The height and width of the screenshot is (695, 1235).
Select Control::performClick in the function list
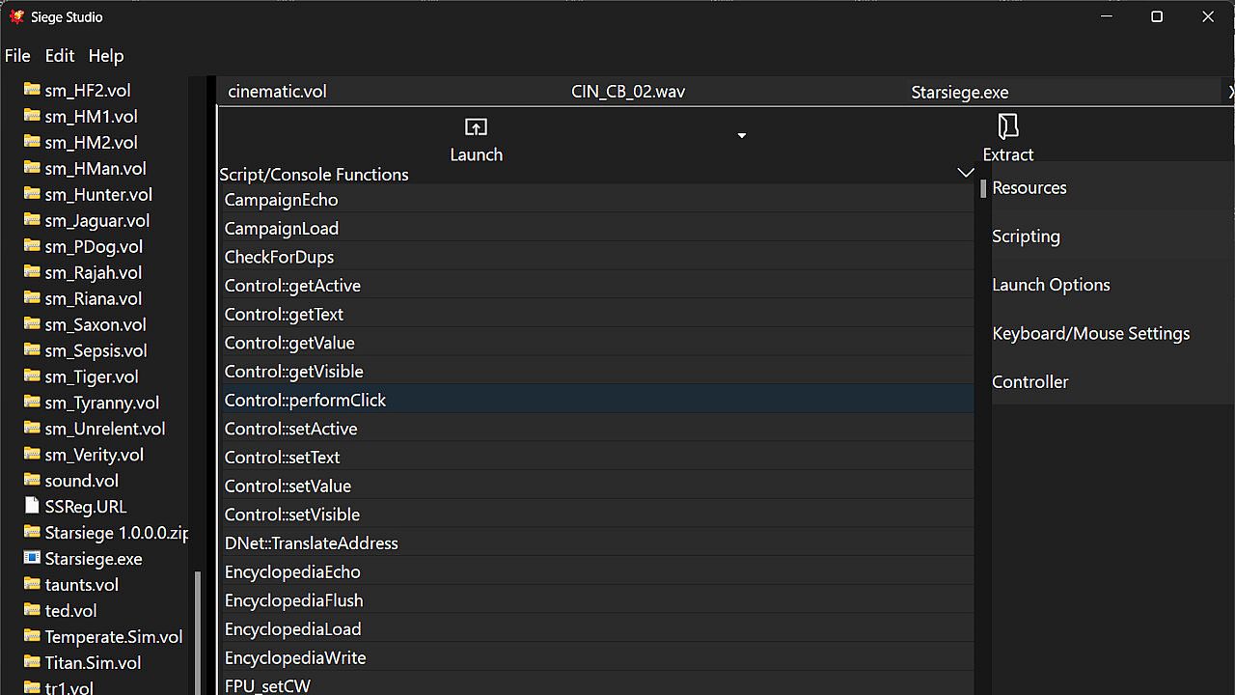tap(305, 401)
